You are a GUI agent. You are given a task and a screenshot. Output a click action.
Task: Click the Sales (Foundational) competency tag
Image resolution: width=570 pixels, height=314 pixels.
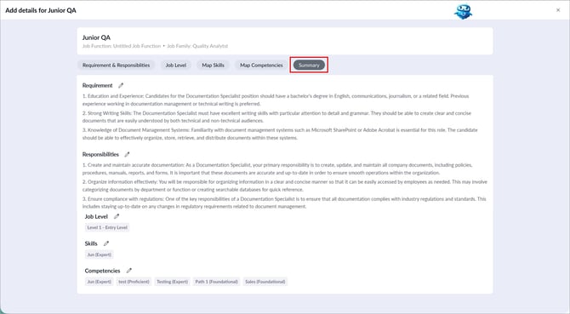(x=265, y=282)
